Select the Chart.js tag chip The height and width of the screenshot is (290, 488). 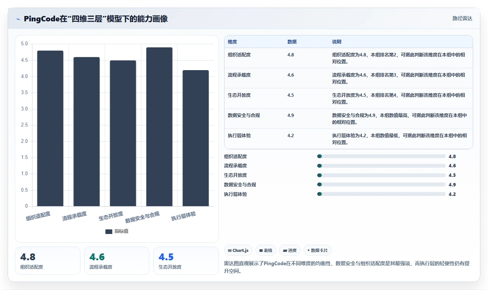pyautogui.click(x=238, y=250)
